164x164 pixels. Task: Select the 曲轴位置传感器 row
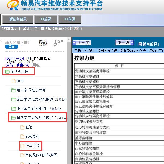[x=119, y=159]
